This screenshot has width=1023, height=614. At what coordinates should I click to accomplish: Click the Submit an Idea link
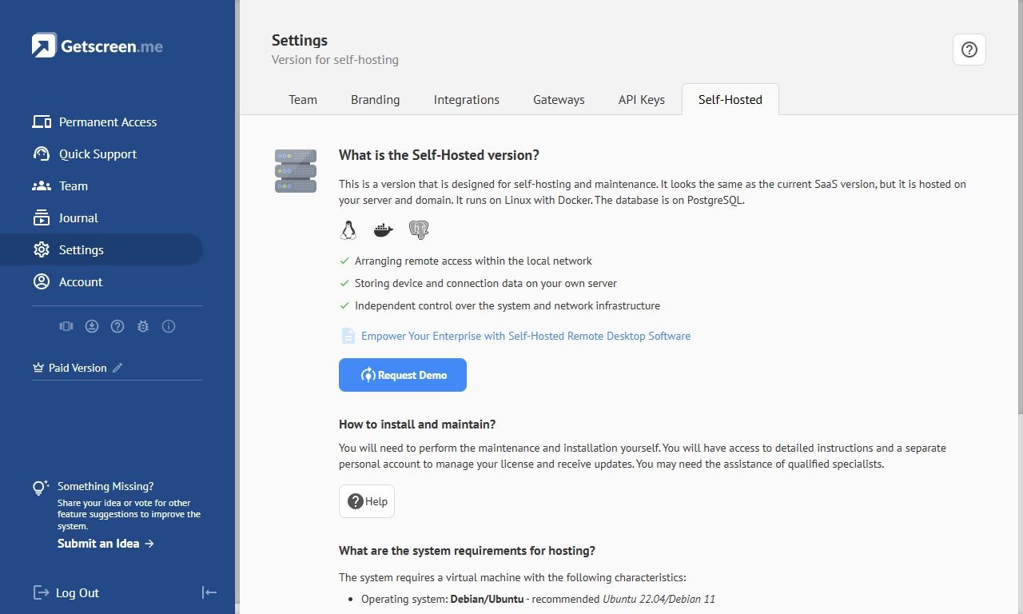(105, 544)
